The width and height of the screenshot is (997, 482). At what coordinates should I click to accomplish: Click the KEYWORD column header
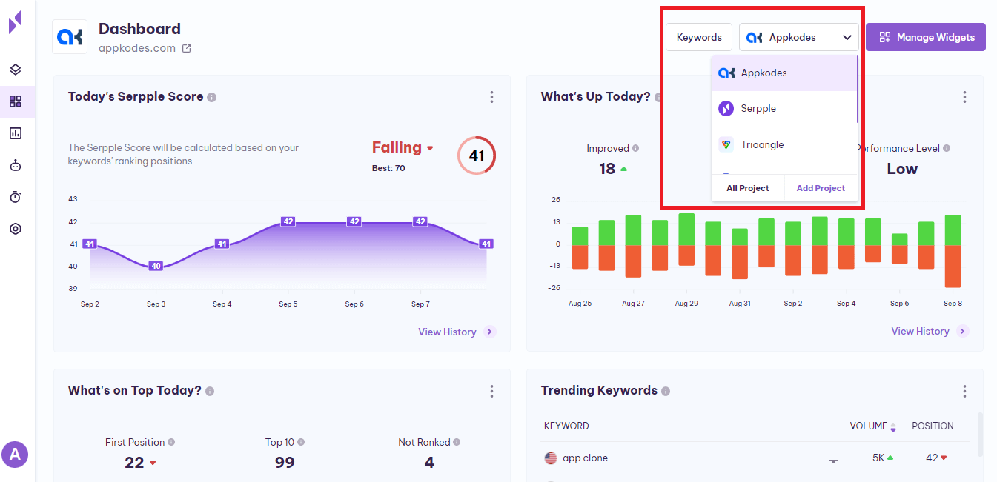point(566,426)
